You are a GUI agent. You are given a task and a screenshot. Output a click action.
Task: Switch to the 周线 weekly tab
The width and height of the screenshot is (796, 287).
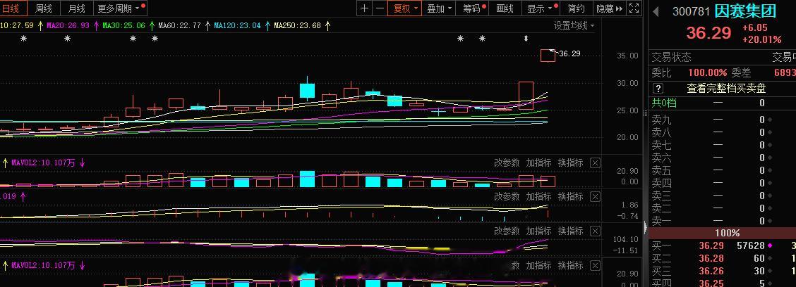44,8
